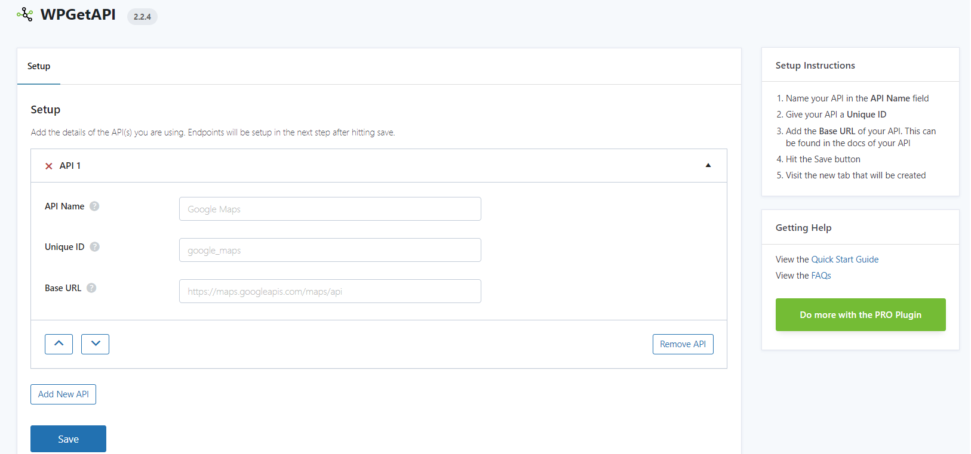Screen dimensions: 971x454
Task: Open the API Name help tooltip icon
Action: pyautogui.click(x=94, y=206)
